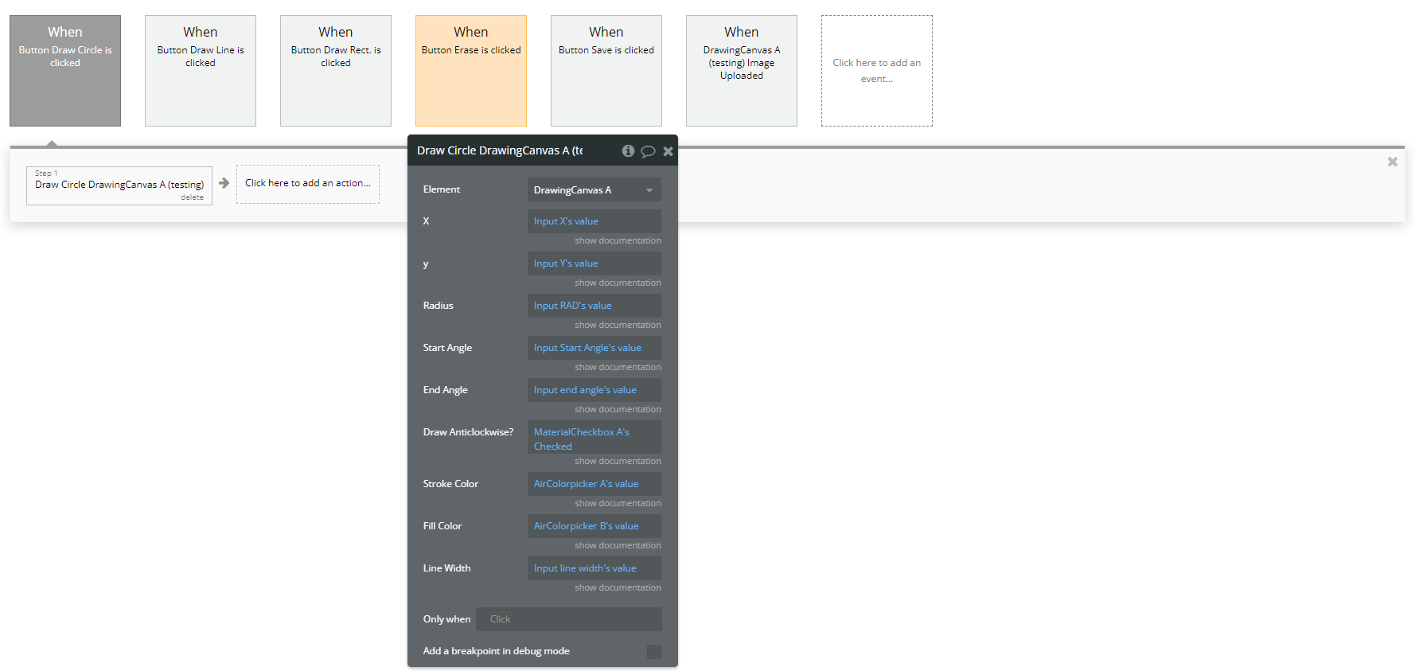Edit the Start Angle expression field
1415x671 pixels.
point(594,348)
